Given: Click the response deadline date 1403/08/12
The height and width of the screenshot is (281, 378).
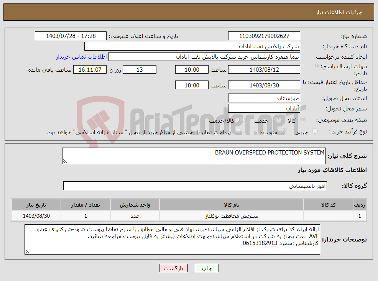Looking at the screenshot, I should tap(264, 69).
